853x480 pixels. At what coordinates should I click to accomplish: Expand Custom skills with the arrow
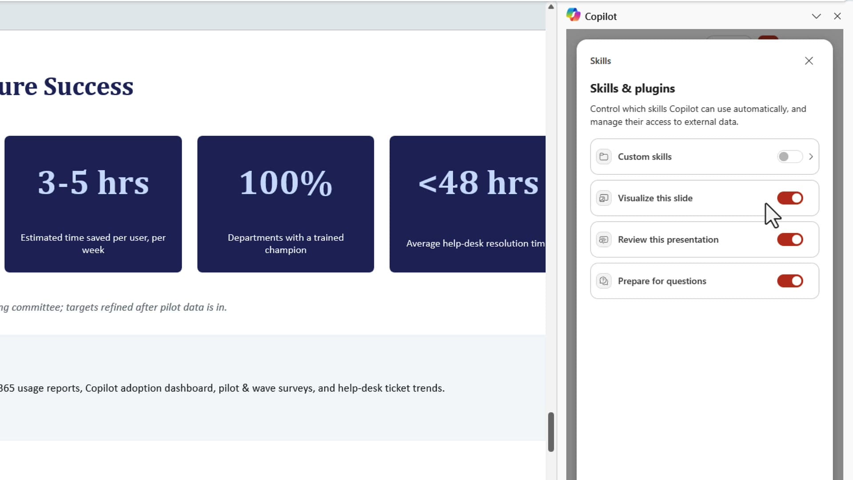click(811, 157)
